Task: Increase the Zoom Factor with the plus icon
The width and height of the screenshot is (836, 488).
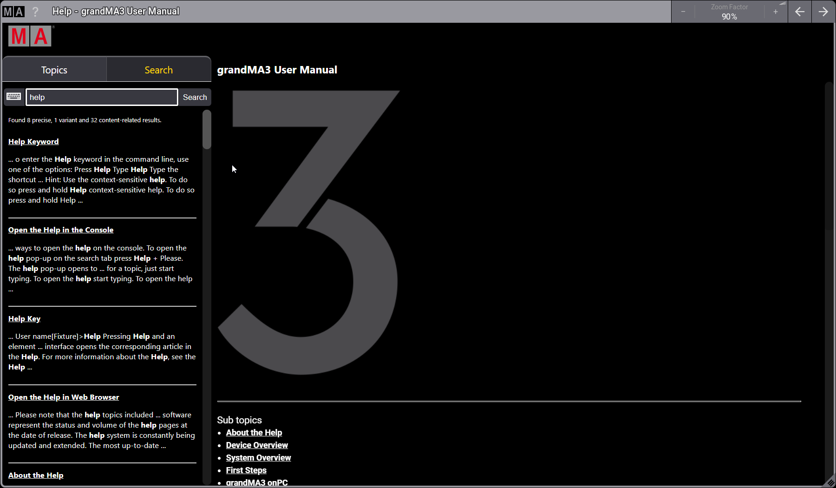Action: click(x=775, y=11)
